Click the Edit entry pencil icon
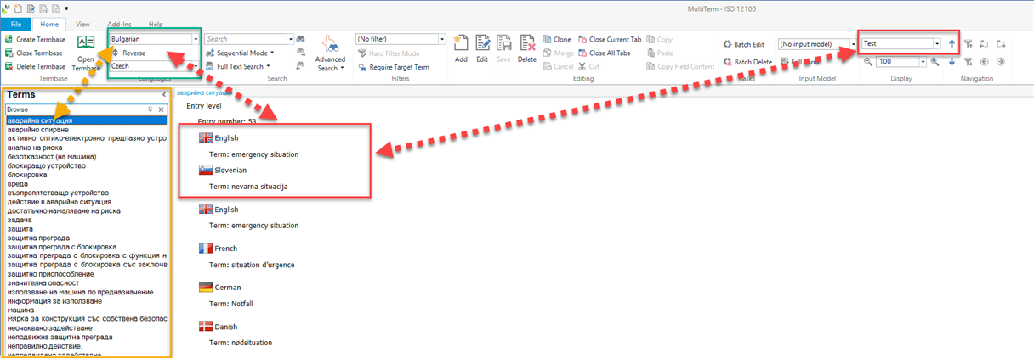Image resolution: width=1034 pixels, height=358 pixels. [x=483, y=45]
